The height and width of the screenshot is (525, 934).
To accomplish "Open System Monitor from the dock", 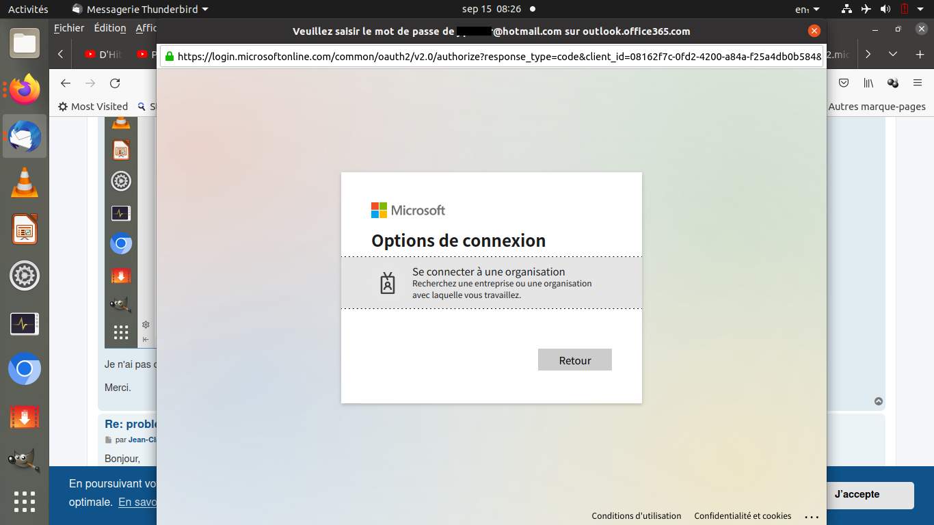I will coord(25,323).
